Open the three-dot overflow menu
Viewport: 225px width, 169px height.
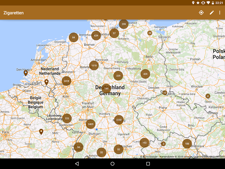coord(220,13)
